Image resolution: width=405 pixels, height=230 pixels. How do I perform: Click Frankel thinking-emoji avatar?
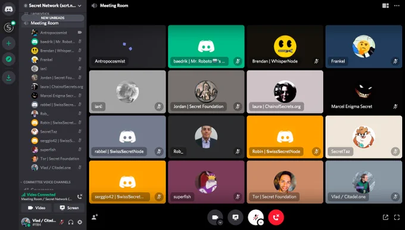364,46
